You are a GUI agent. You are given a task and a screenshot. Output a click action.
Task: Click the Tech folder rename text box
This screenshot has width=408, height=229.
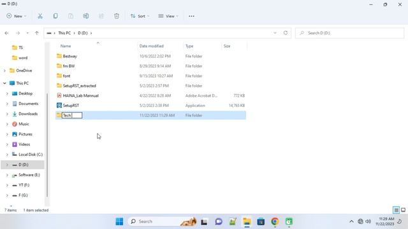pyautogui.click(x=72, y=115)
